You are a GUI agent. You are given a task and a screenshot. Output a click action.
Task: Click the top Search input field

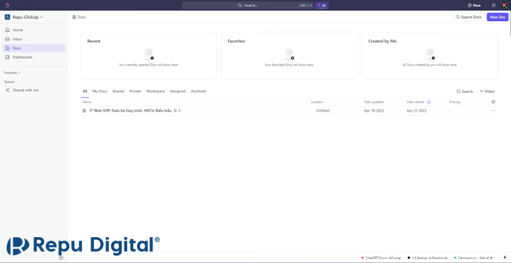247,5
